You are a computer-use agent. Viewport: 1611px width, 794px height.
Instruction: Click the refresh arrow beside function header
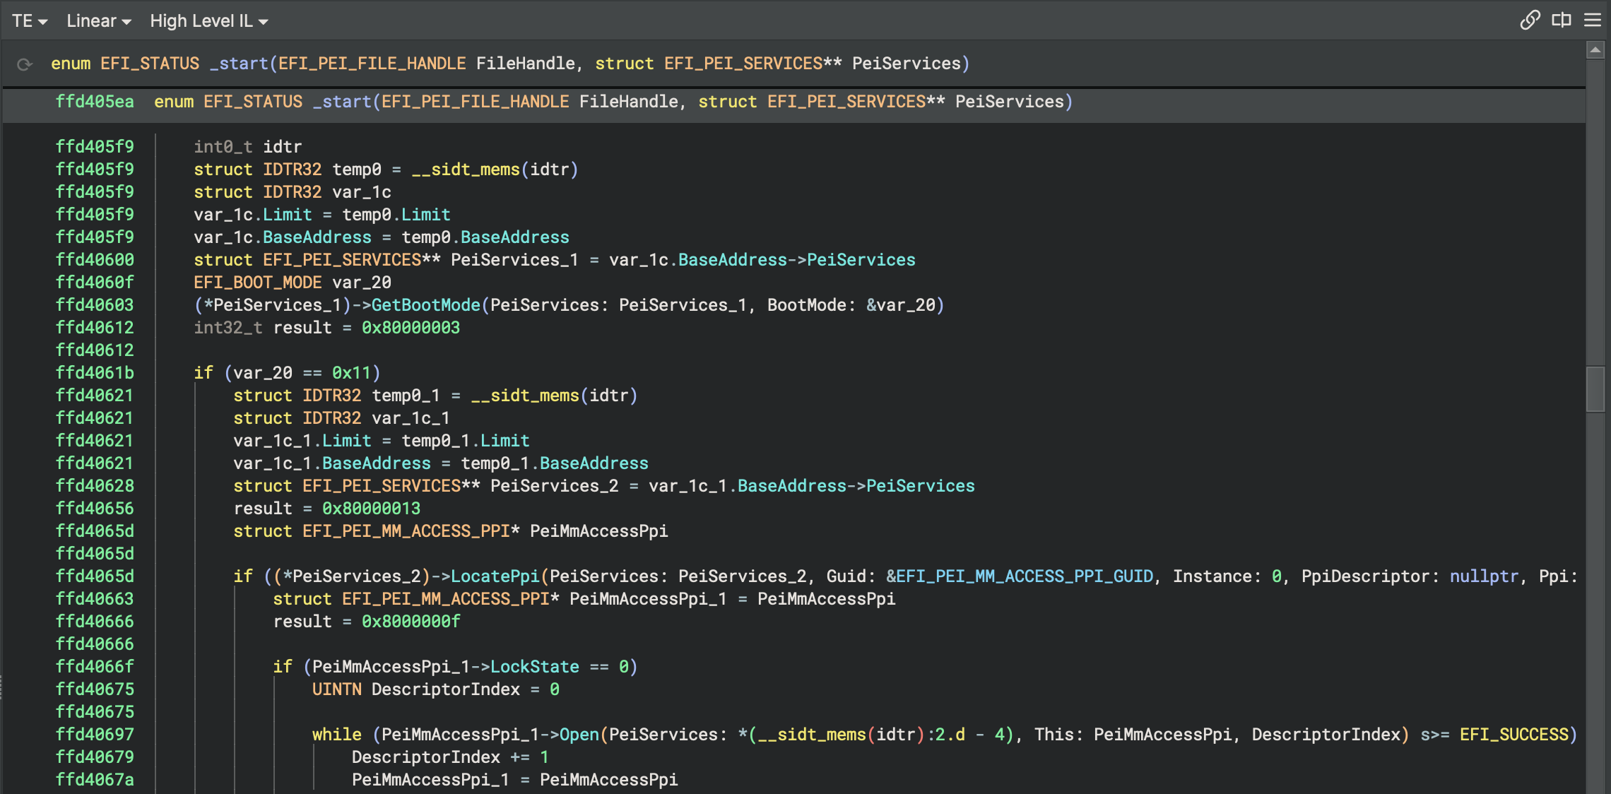tap(25, 64)
